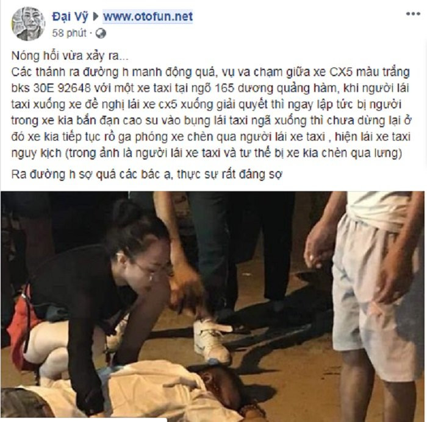The height and width of the screenshot is (422, 427).
Task: Click the parenthetical text starting trong ảnh là
Action: coord(234,153)
